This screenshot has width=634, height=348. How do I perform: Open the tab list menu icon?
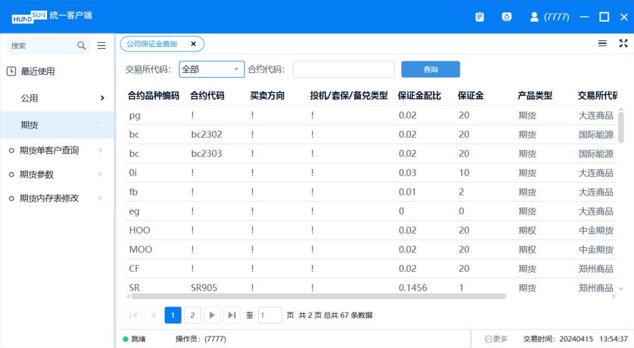point(602,43)
